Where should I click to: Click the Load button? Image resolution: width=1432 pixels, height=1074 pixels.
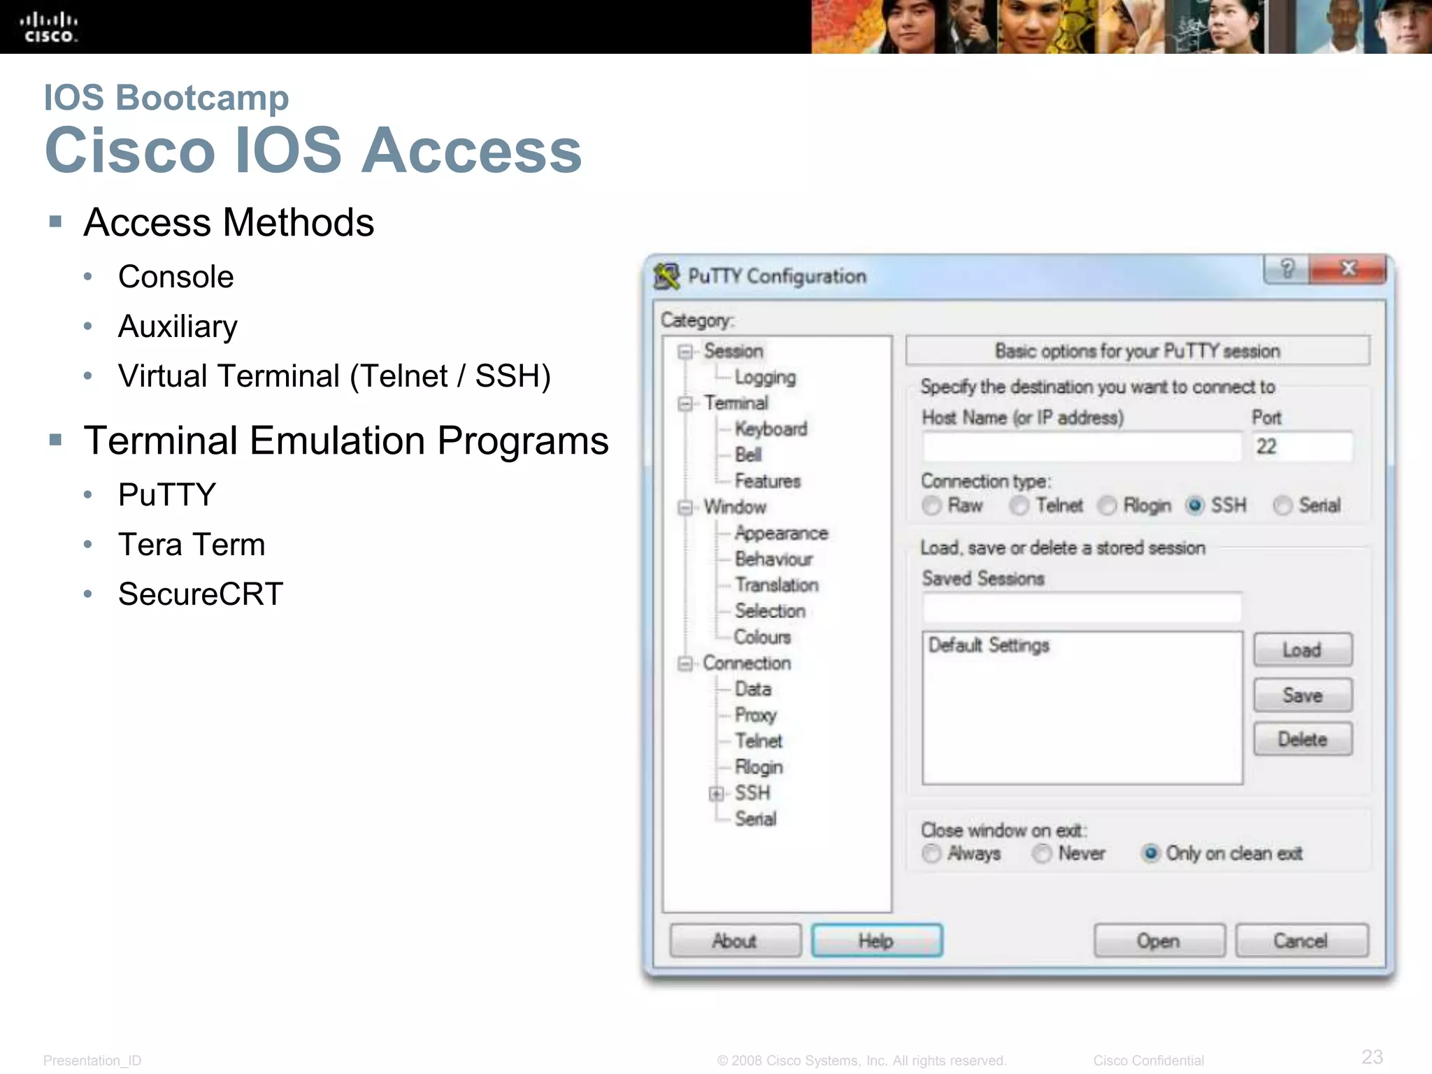point(1303,650)
